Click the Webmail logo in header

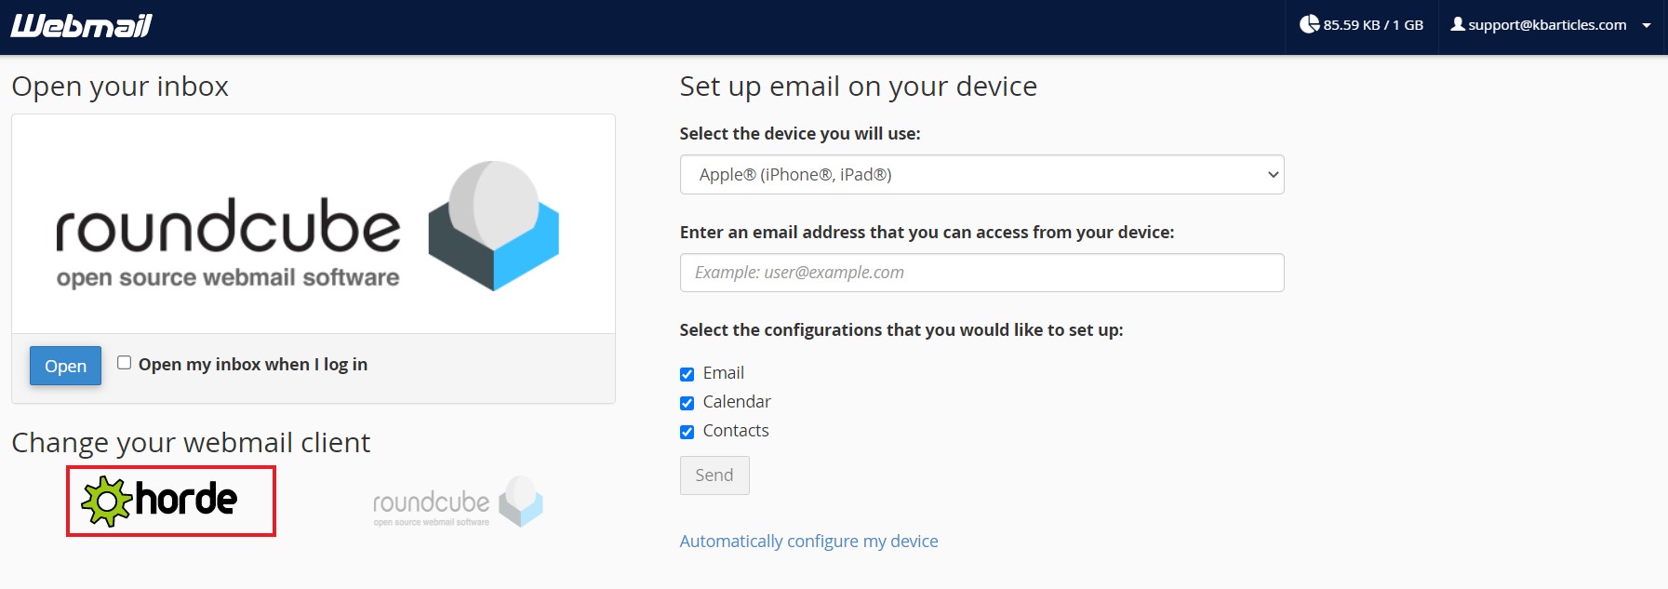(81, 26)
